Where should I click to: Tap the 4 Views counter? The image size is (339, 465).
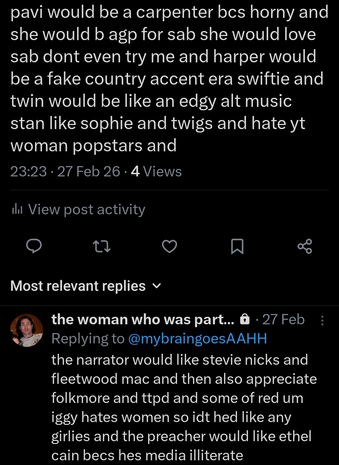click(156, 172)
